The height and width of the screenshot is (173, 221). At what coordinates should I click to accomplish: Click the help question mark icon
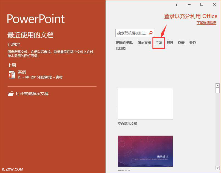tap(176, 4)
